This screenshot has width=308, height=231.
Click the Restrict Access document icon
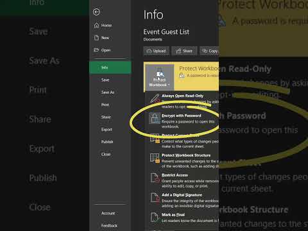(x=155, y=178)
